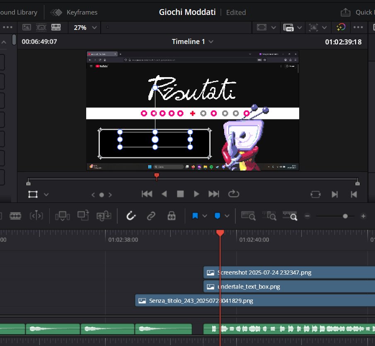Toggle the color bypass and effects icon
This screenshot has width=375, height=346.
coord(341,27)
